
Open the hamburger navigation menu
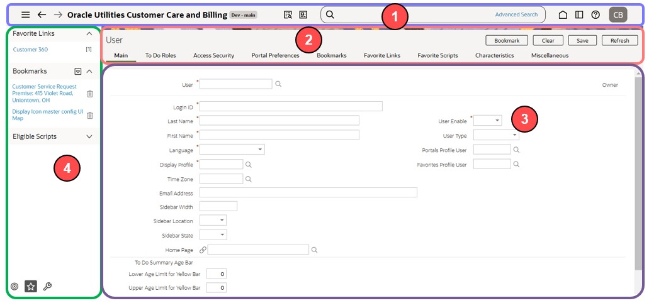(25, 15)
